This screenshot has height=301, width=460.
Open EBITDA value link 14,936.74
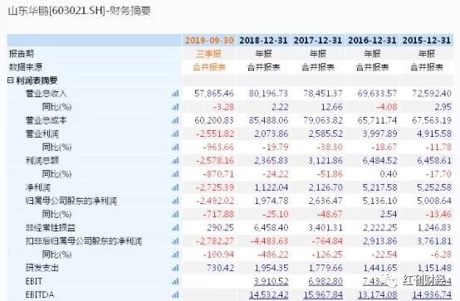coord(432,295)
